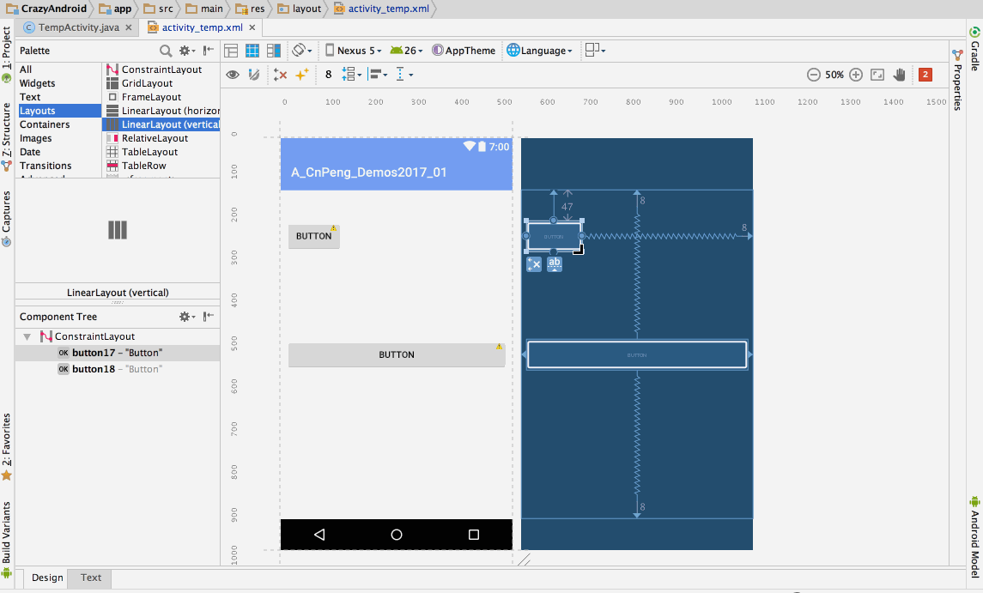Clear all constraints toolbar icon
This screenshot has height=593, width=983.
point(280,75)
